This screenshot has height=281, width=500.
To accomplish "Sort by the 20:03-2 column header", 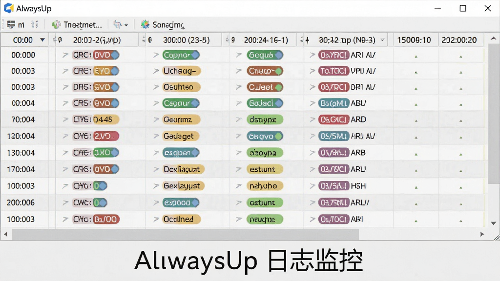I will tap(97, 40).
